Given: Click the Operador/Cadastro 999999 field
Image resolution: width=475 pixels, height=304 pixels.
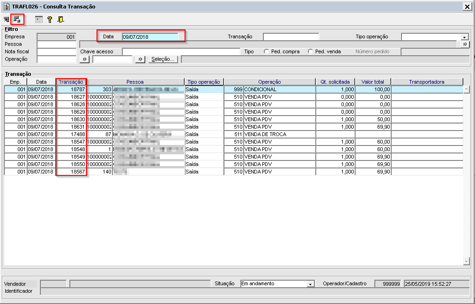Looking at the screenshot, I should [x=388, y=284].
